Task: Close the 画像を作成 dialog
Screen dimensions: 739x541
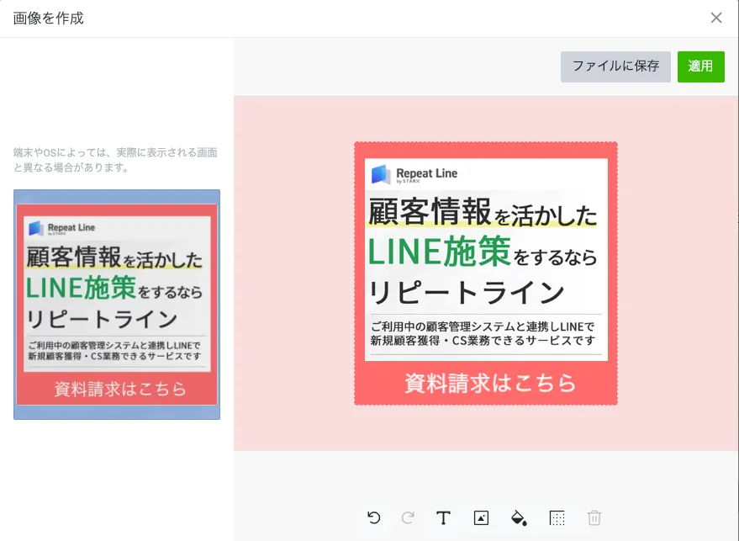Action: pos(716,18)
